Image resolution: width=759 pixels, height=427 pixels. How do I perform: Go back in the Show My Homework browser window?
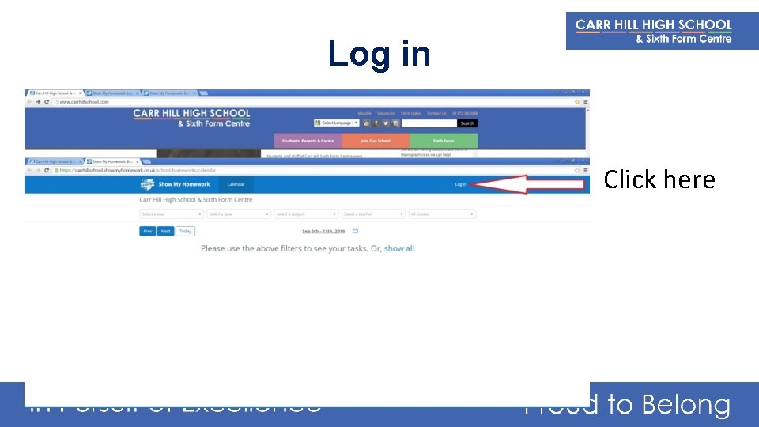pos(29,171)
